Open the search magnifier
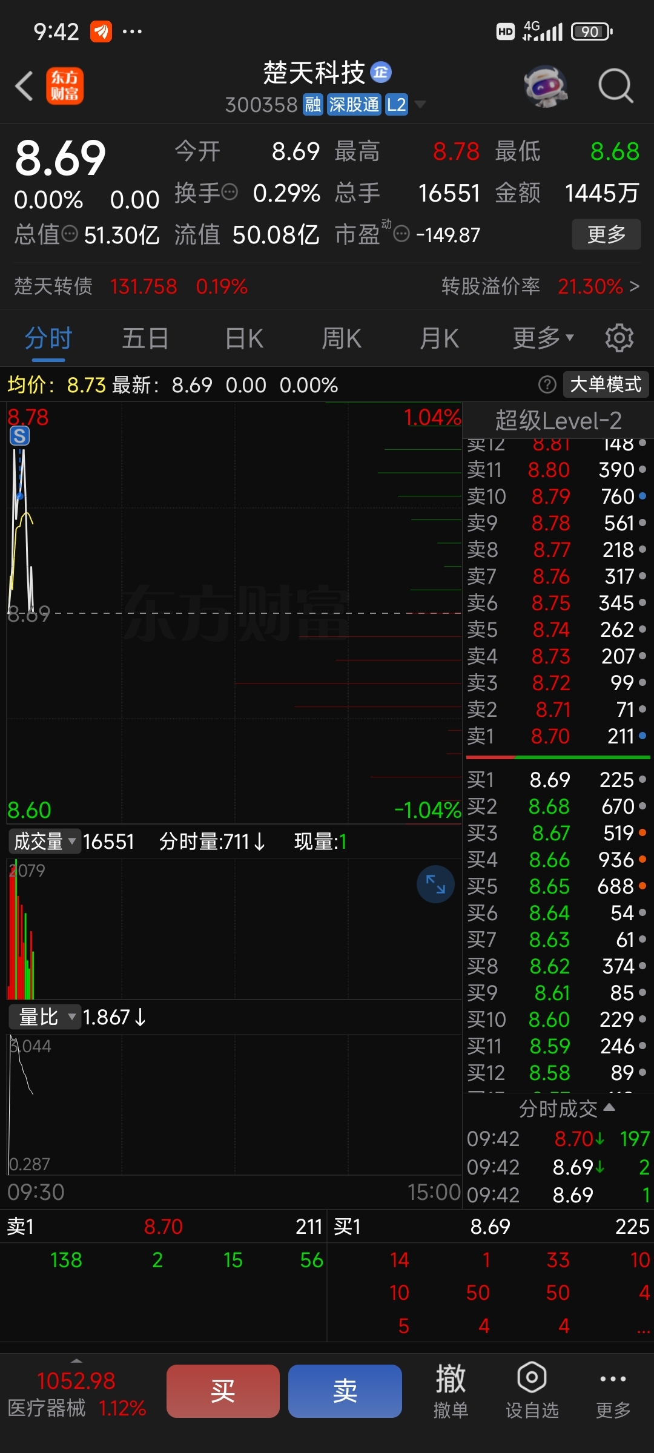Screen dimensions: 654x1453 (x=615, y=86)
